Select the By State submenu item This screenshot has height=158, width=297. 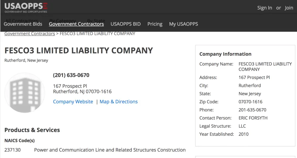coord(96,20)
